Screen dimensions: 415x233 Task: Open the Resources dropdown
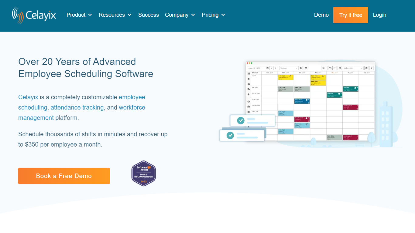click(x=115, y=15)
